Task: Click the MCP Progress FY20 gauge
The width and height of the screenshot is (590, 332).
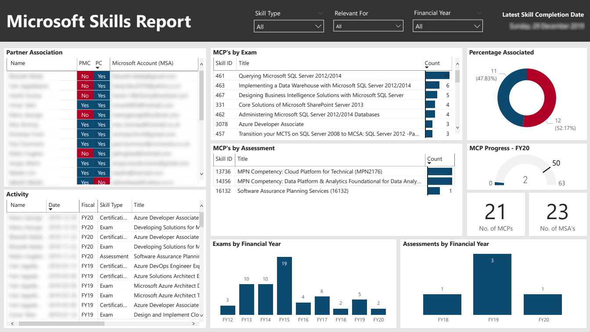Action: click(525, 171)
